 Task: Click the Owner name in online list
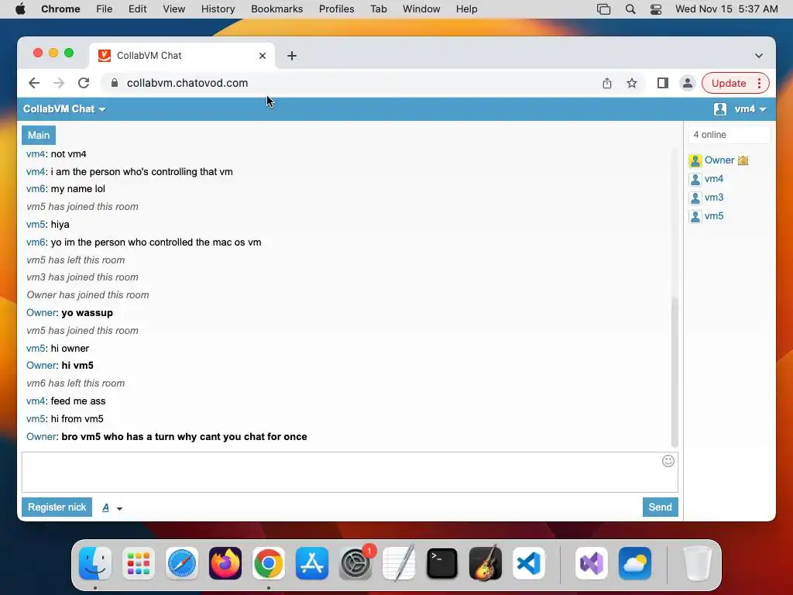[719, 160]
